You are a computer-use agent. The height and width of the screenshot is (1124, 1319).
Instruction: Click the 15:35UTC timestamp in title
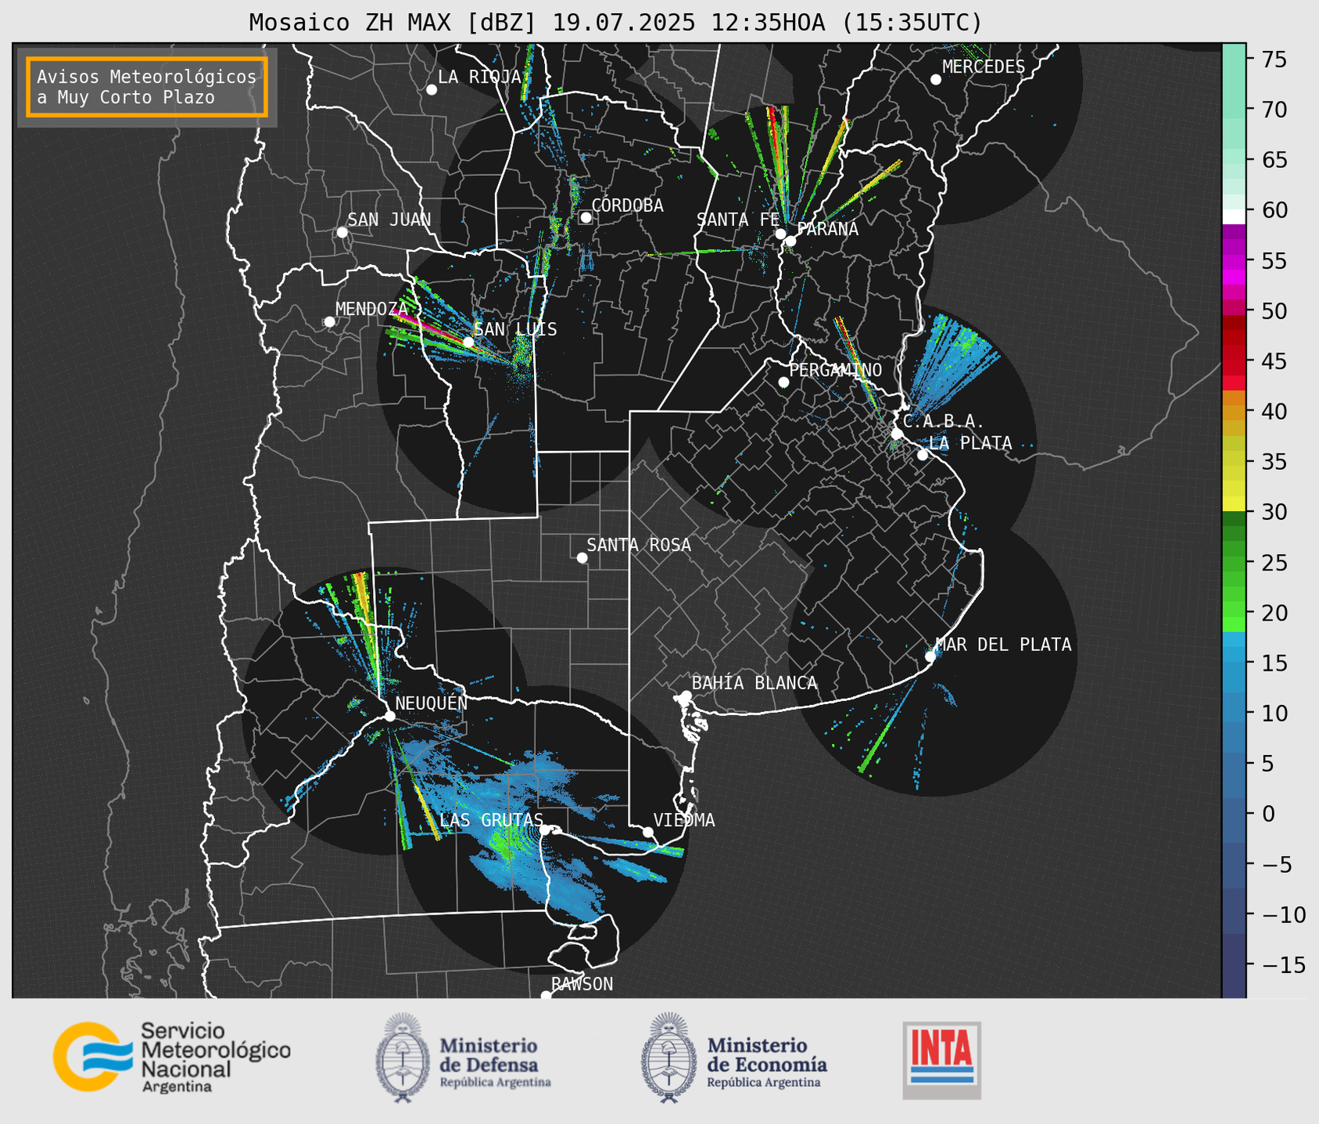tap(911, 23)
